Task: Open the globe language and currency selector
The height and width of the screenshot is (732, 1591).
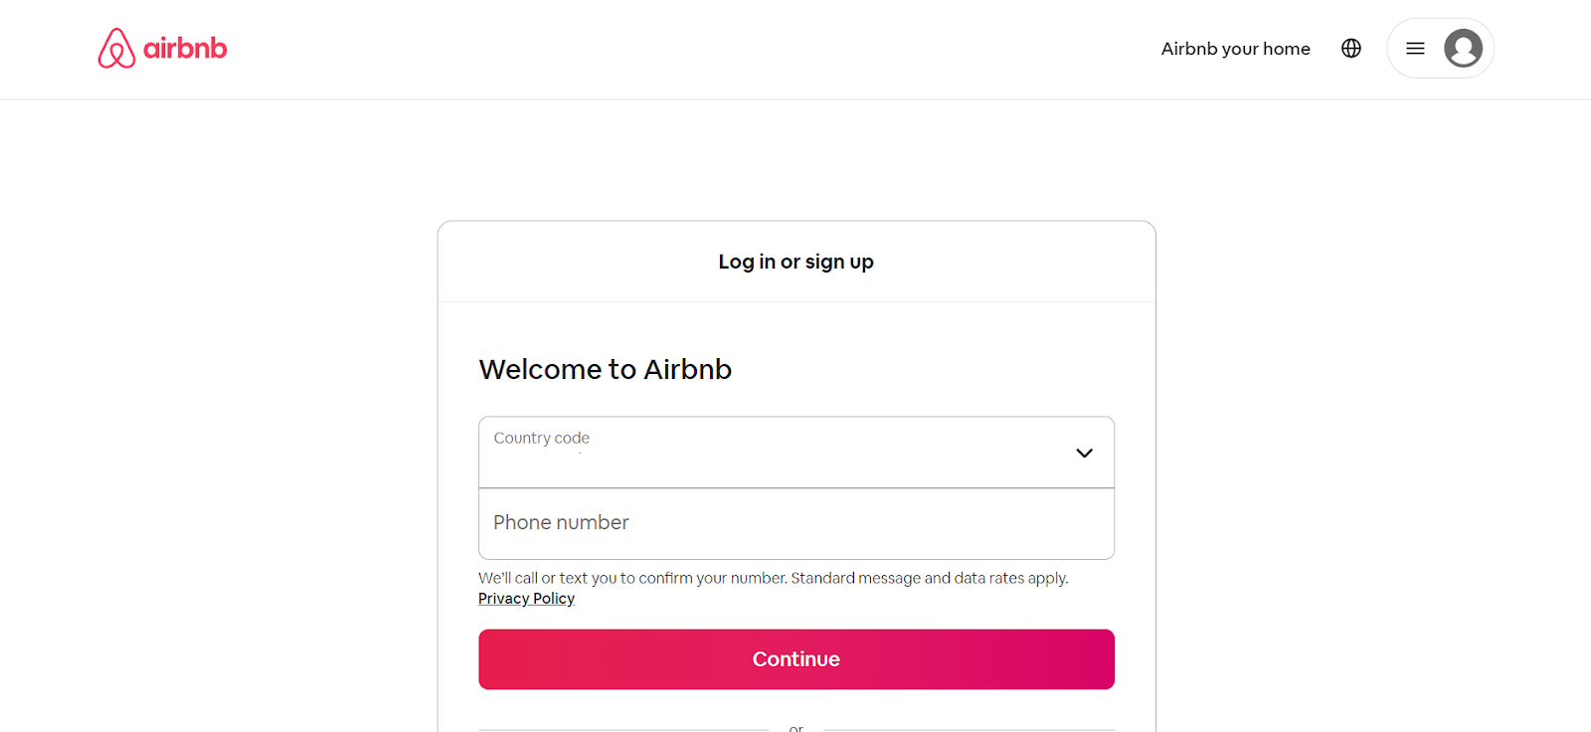Action: coord(1350,48)
